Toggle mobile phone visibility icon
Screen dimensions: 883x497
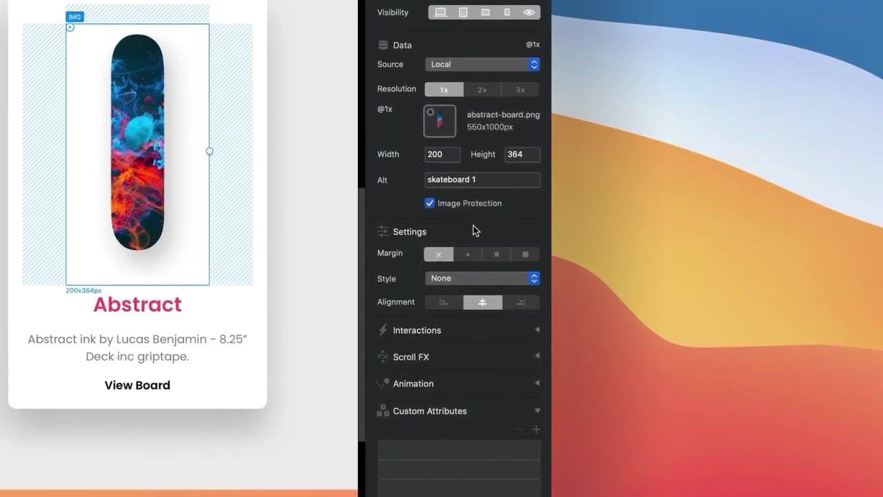[507, 12]
